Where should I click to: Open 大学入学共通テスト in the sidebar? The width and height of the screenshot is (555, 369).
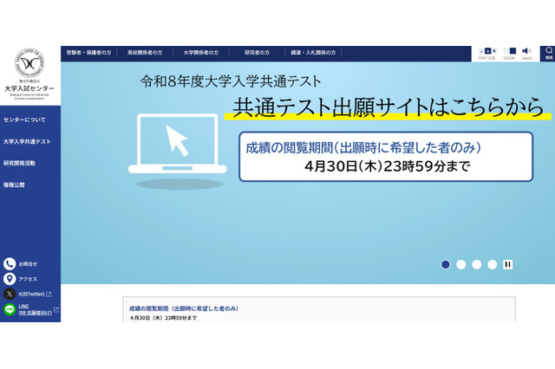click(27, 141)
